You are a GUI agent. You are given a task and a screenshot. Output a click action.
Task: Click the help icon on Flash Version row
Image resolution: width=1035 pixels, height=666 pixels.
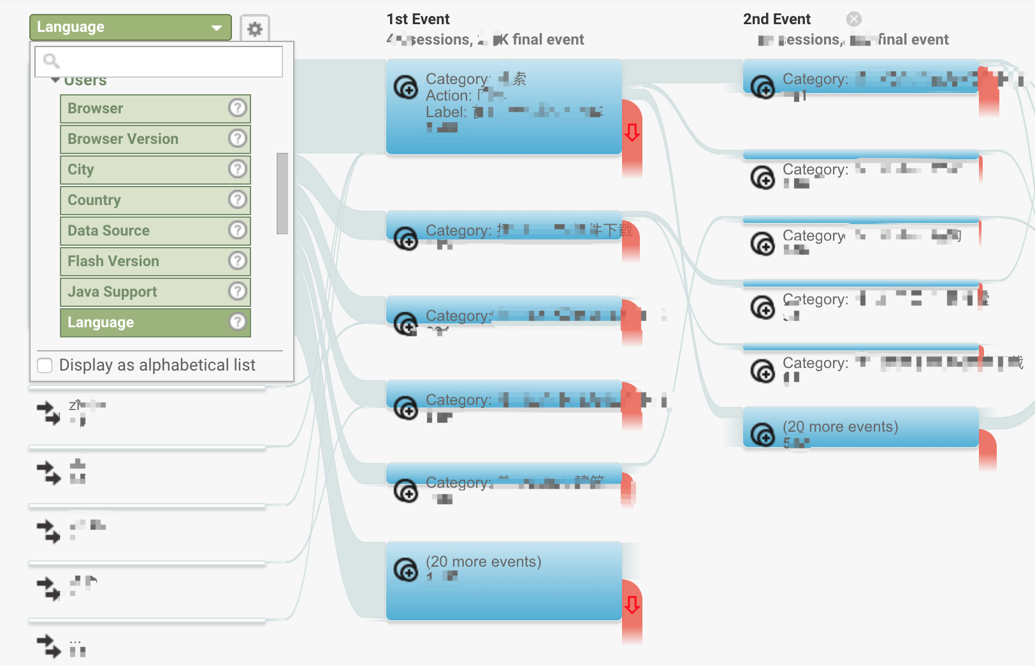point(237,261)
